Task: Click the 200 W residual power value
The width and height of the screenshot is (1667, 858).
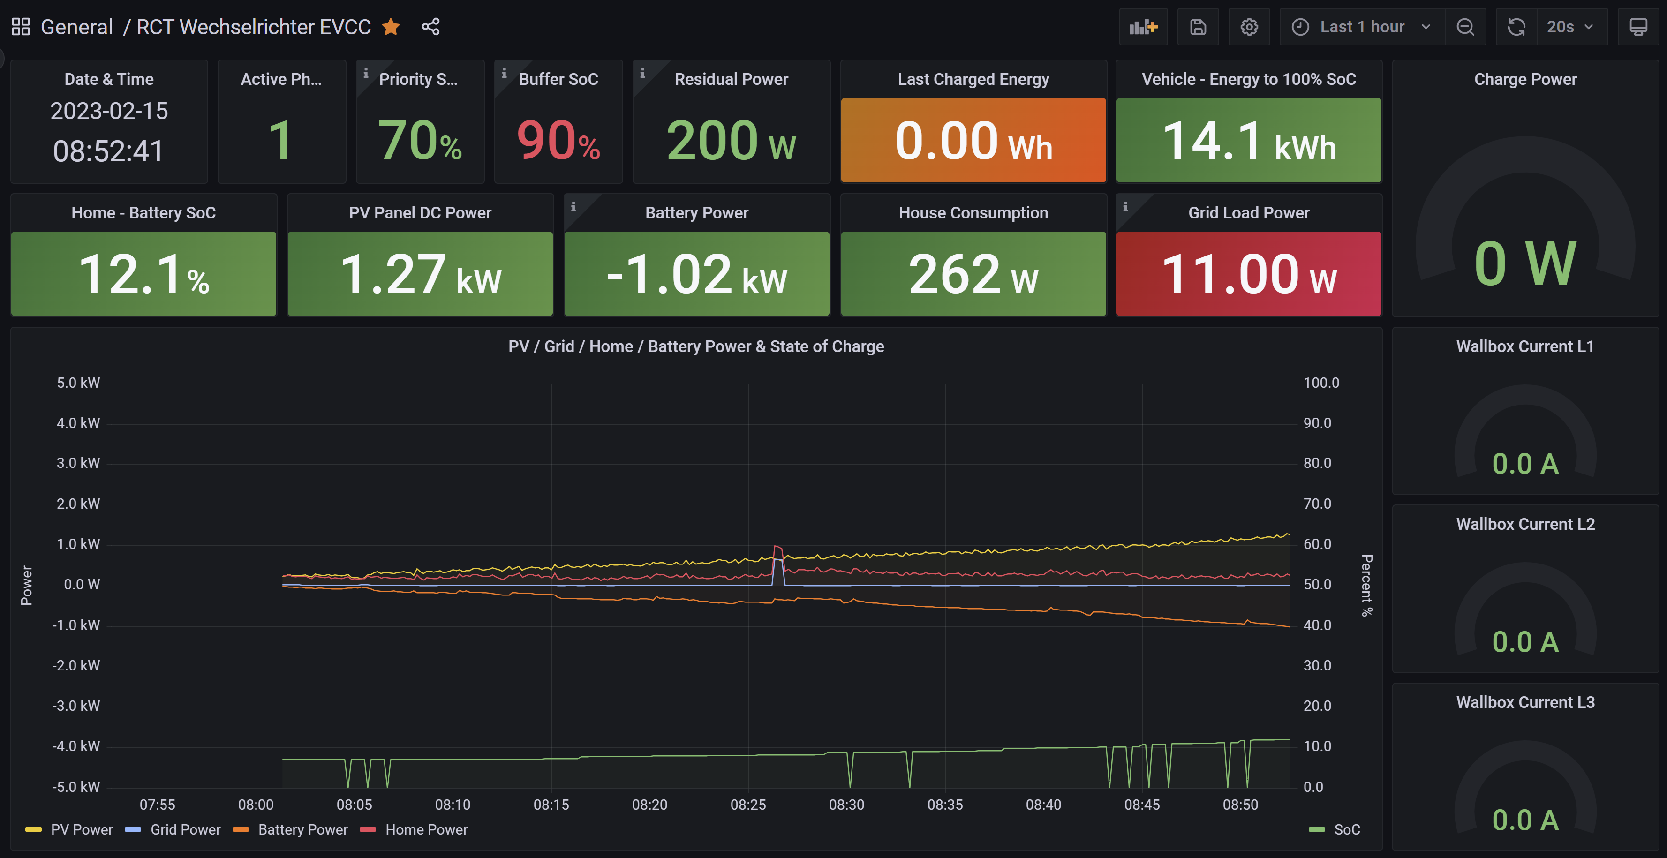Action: [731, 141]
